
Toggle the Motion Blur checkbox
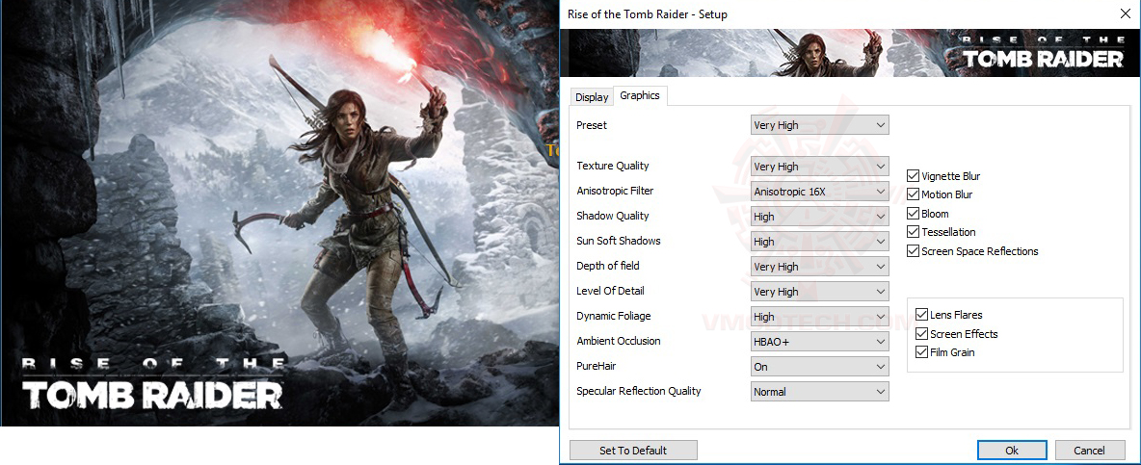(x=913, y=194)
